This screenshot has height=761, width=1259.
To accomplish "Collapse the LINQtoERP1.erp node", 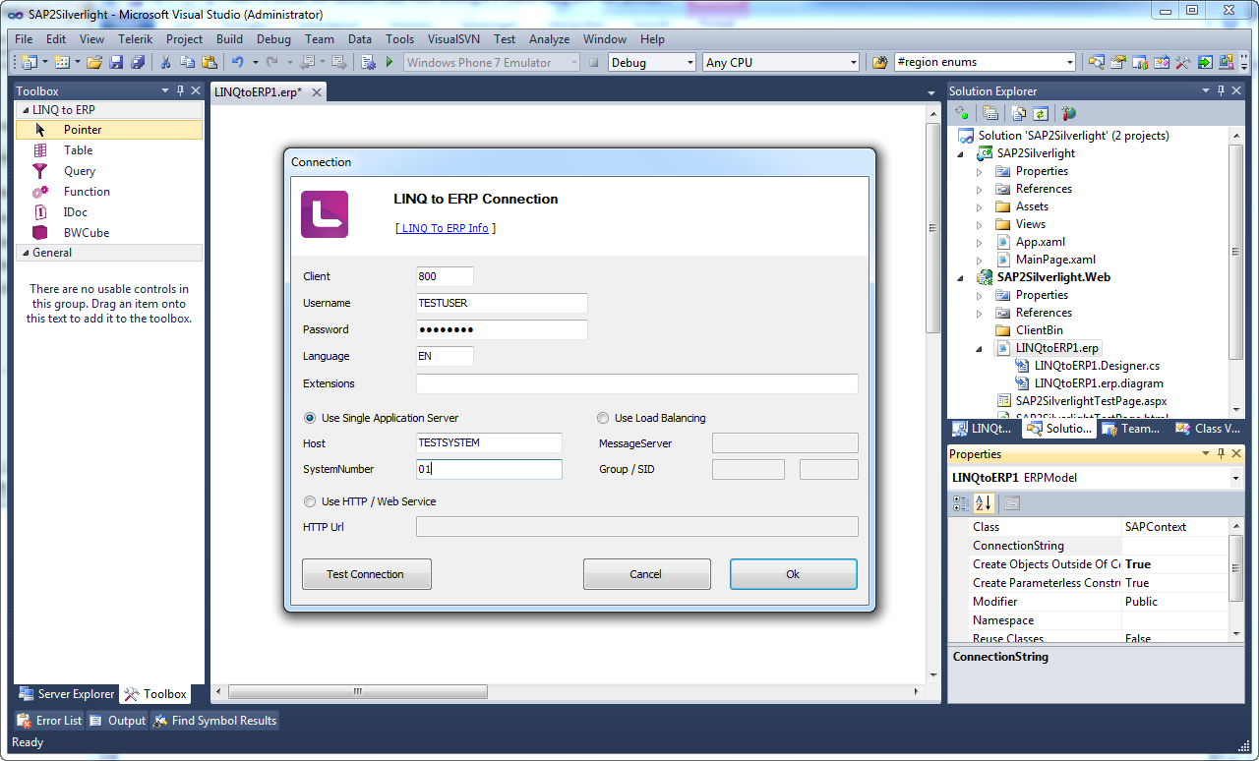I will 979,348.
